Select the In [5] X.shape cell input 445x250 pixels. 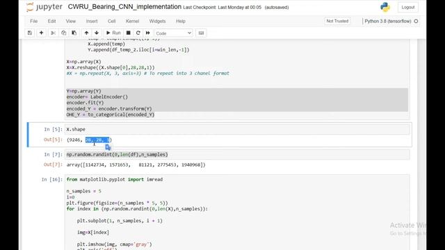(237, 129)
